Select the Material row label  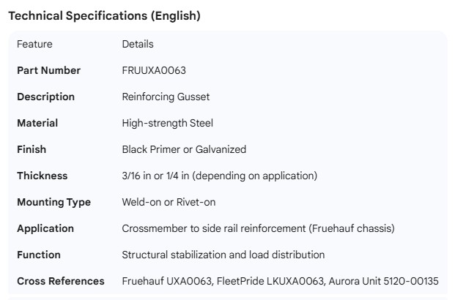pos(37,123)
